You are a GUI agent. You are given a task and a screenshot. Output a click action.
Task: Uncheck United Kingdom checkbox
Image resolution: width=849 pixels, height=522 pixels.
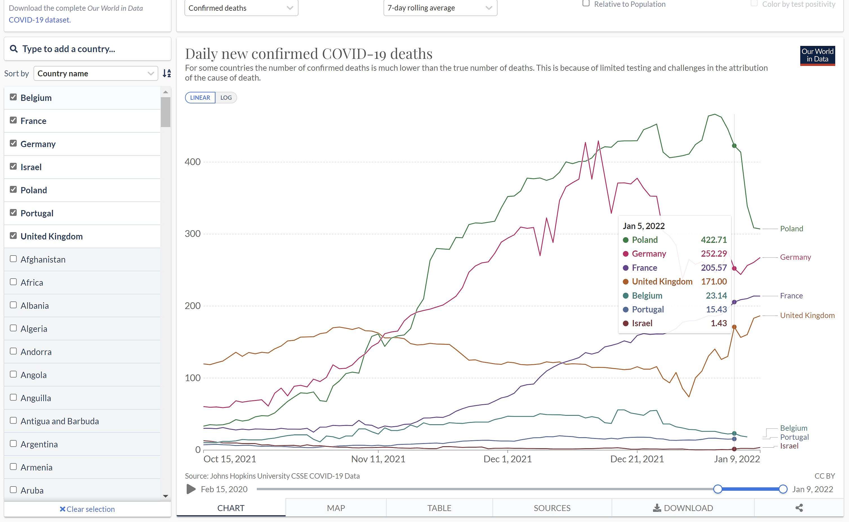click(14, 236)
